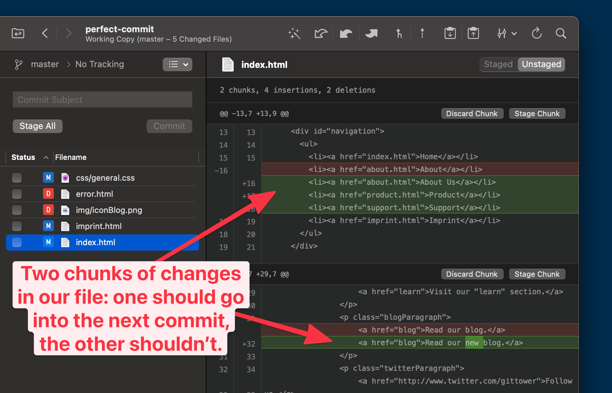
Task: Select the imprint.html file row
Action: click(103, 226)
